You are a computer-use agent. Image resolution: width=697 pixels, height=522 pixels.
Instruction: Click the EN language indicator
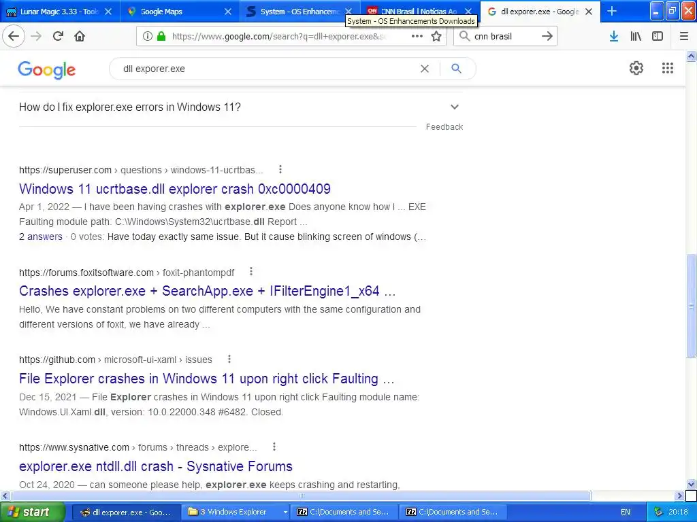[x=625, y=512]
